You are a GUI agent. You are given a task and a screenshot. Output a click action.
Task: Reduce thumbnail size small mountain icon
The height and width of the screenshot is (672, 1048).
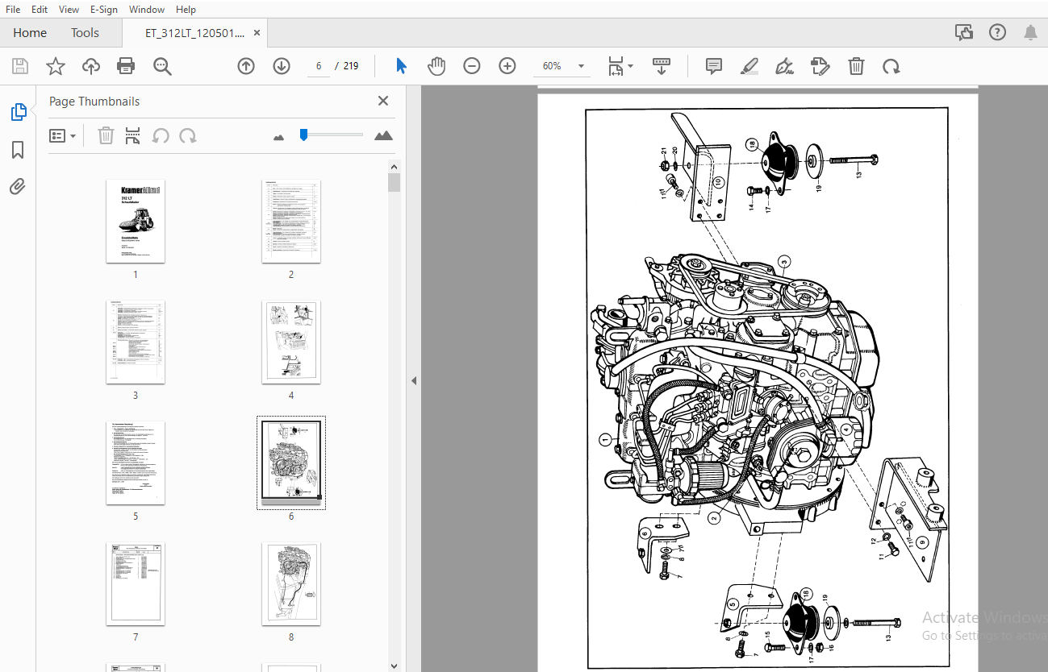279,136
